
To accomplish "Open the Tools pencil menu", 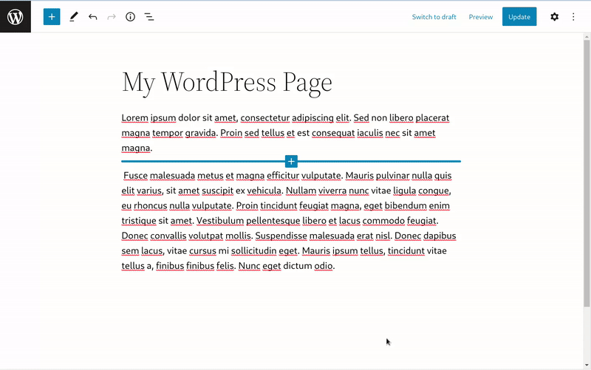I will [x=73, y=16].
